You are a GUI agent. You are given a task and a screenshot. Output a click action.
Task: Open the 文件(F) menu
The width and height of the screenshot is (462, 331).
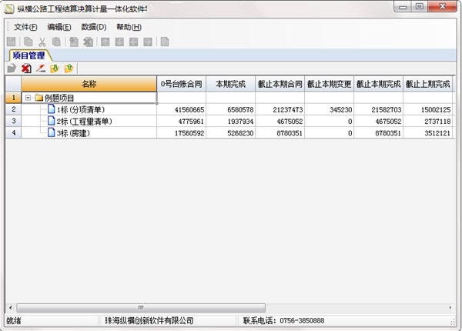[x=25, y=27]
